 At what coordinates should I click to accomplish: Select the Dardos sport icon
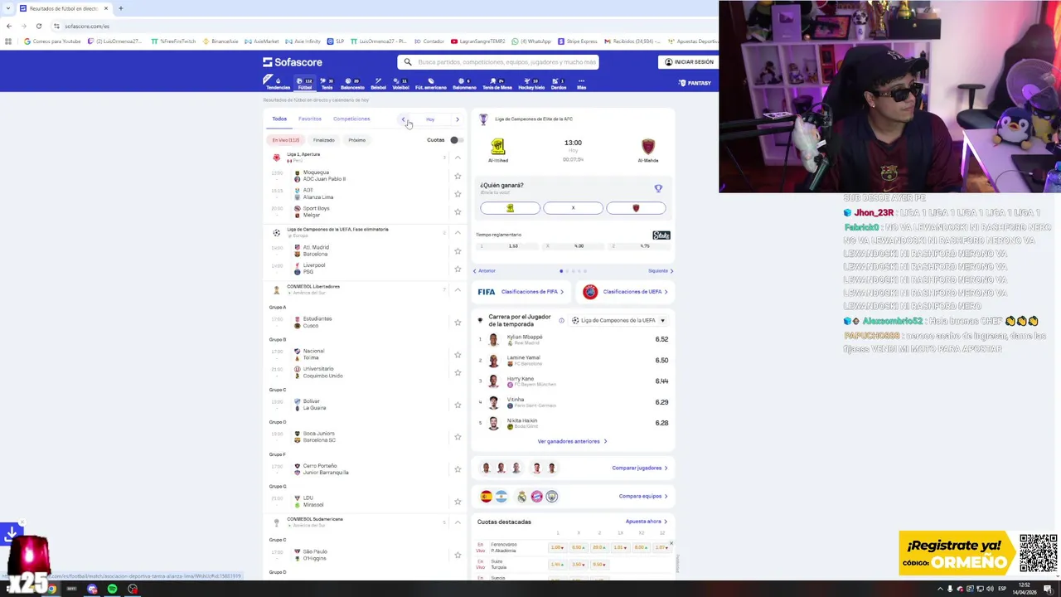559,83
